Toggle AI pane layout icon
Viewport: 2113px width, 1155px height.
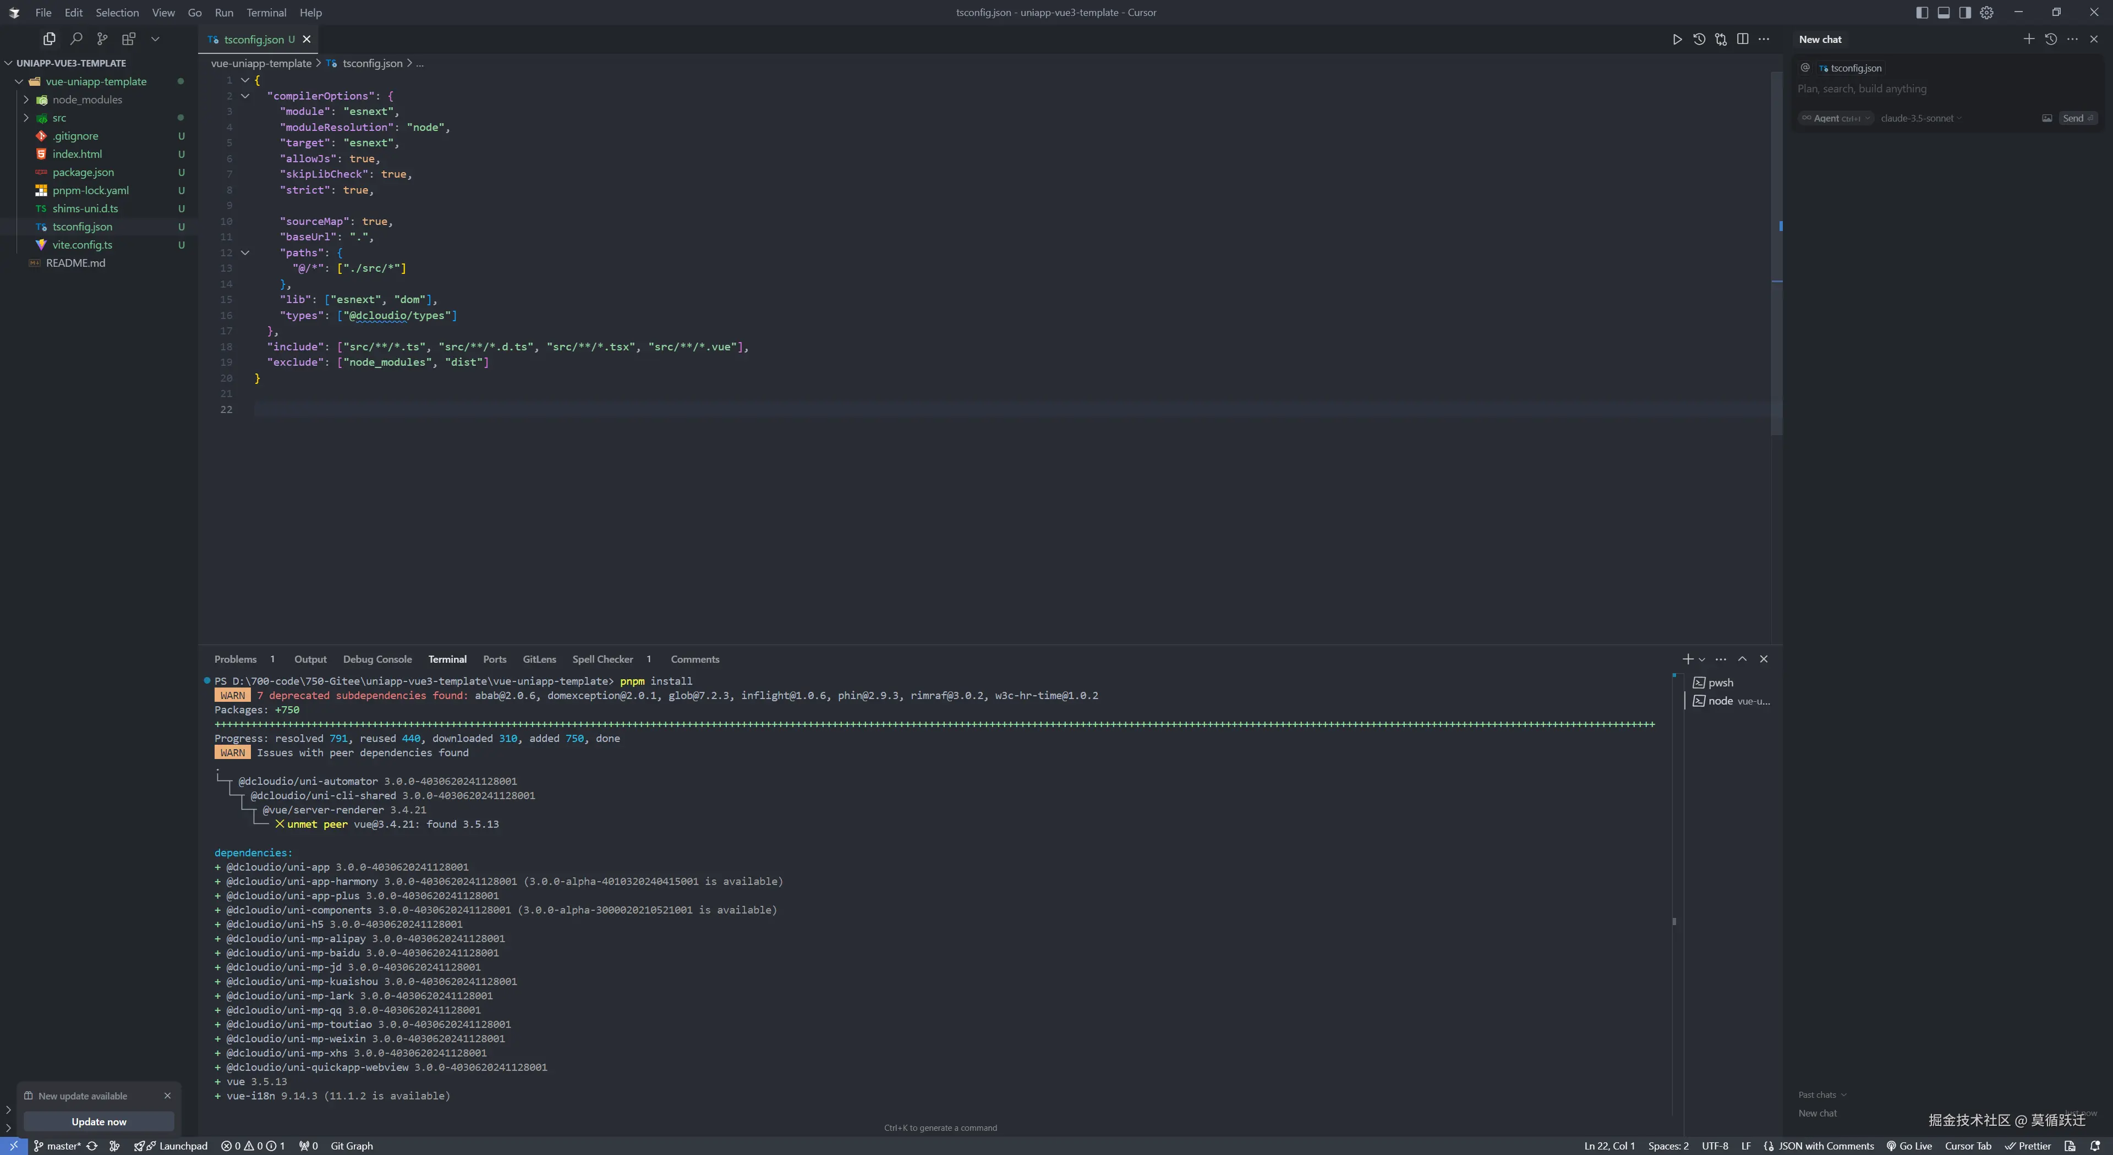(x=1964, y=12)
